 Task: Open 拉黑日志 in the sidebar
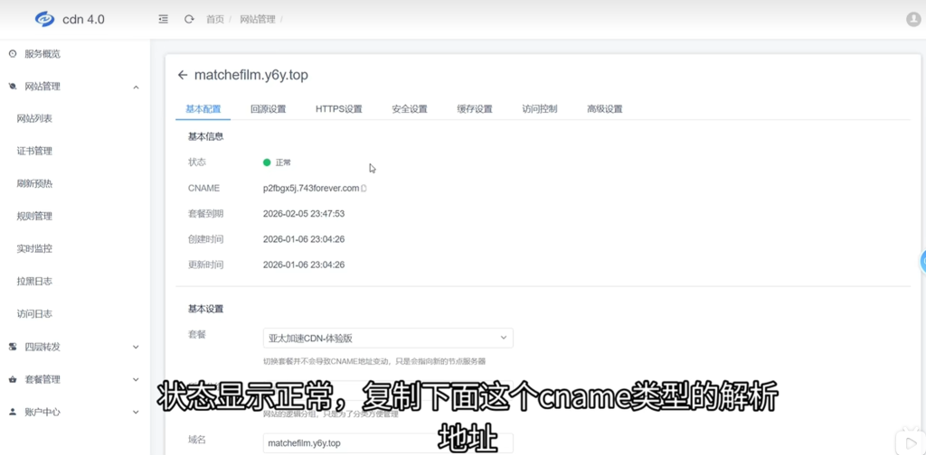pyautogui.click(x=35, y=282)
